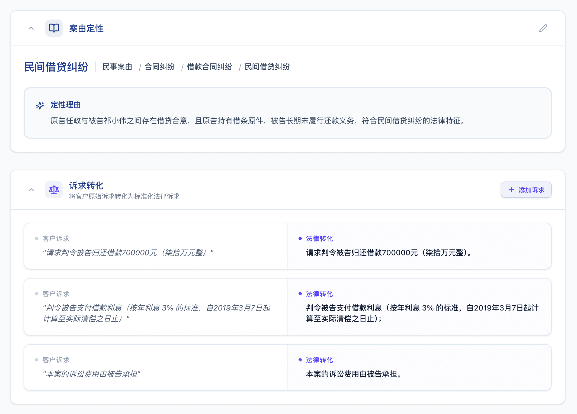Click client quote 本案的诉讼费用由被告承担
The width and height of the screenshot is (577, 414).
92,374
